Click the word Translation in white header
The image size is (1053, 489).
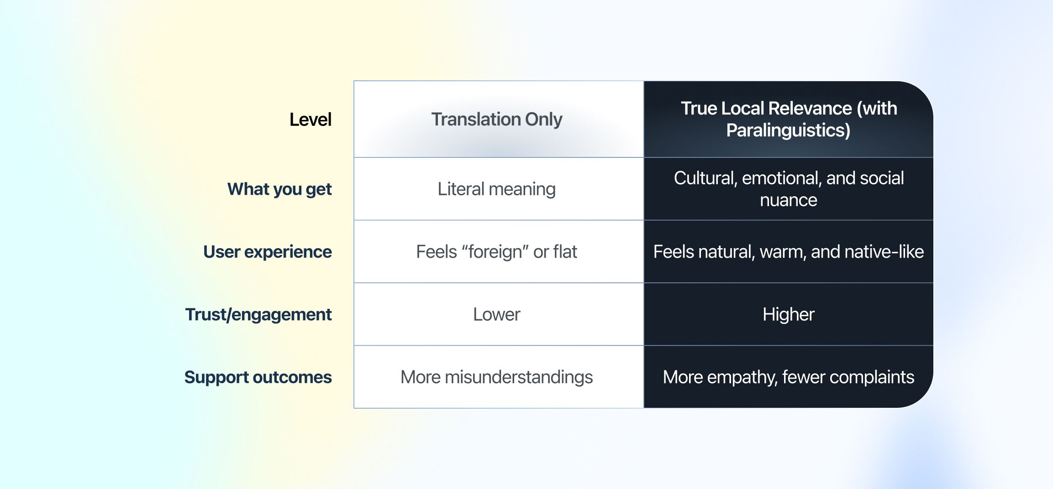476,120
